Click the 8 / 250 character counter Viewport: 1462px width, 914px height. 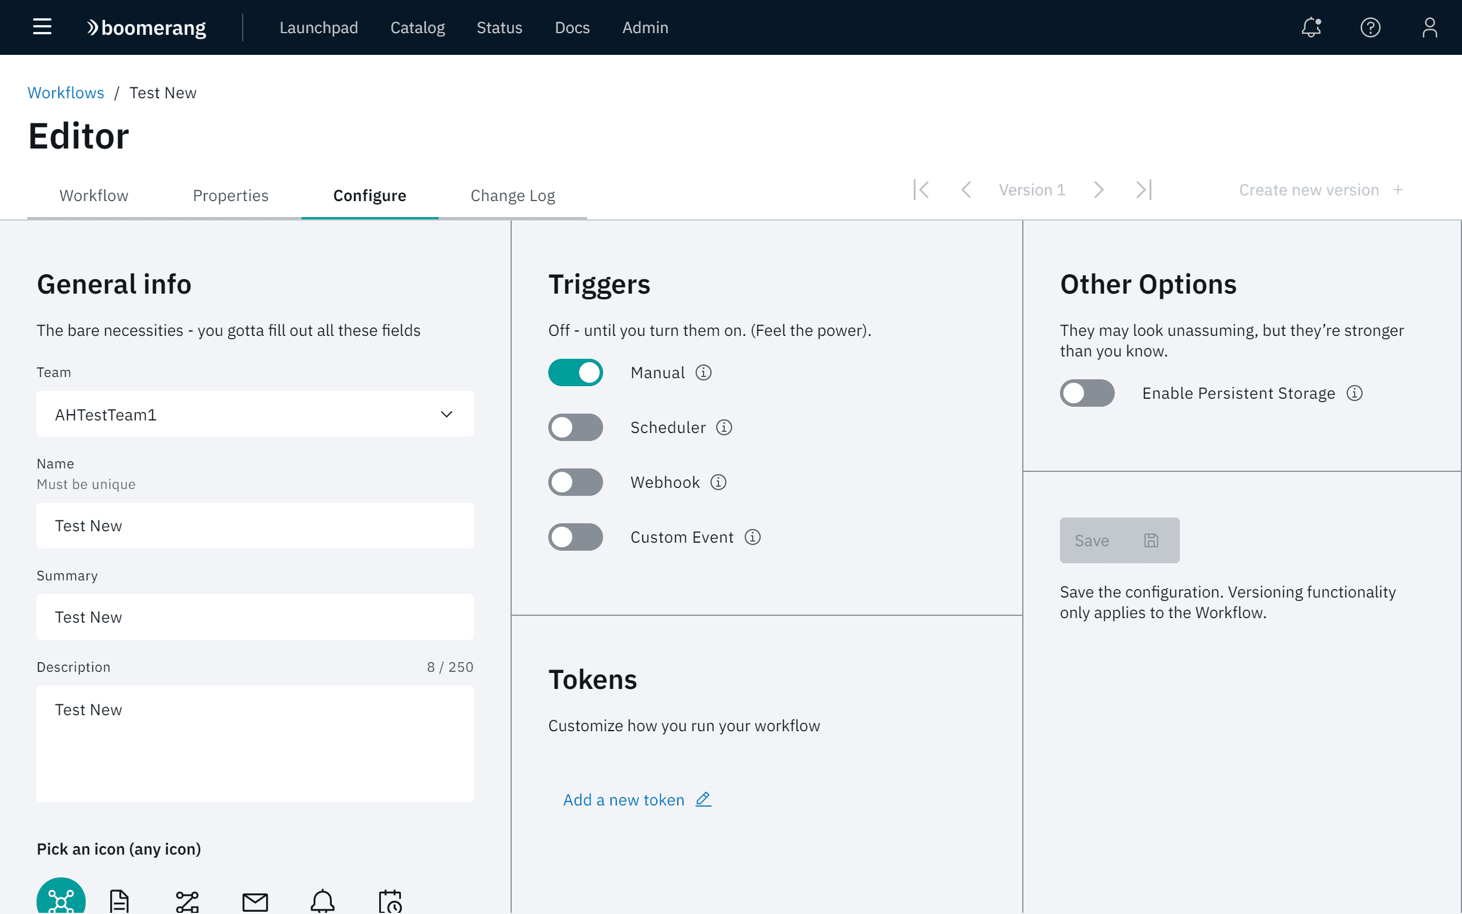tap(450, 667)
